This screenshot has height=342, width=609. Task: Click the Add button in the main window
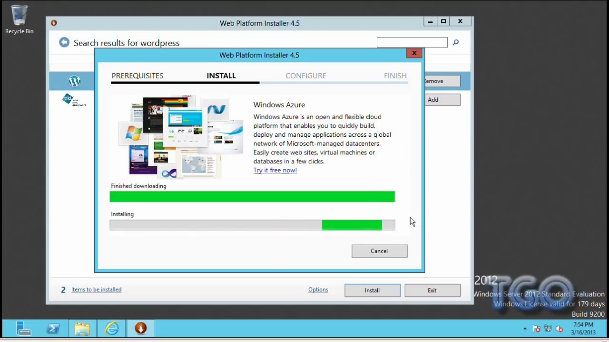(442, 100)
